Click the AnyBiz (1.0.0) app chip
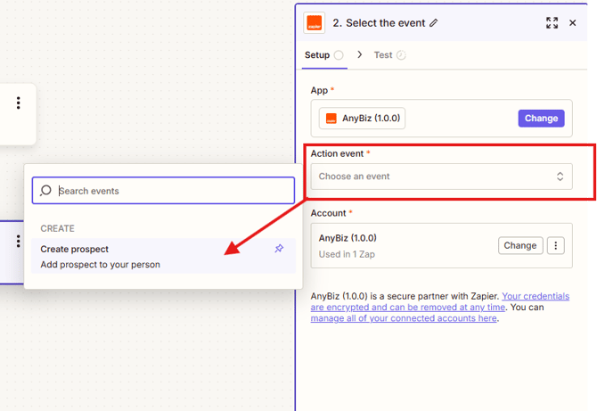 pos(362,119)
